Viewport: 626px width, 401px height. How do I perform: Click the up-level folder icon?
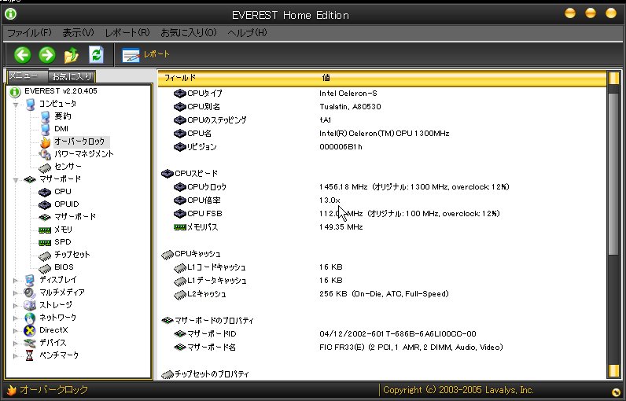click(72, 55)
